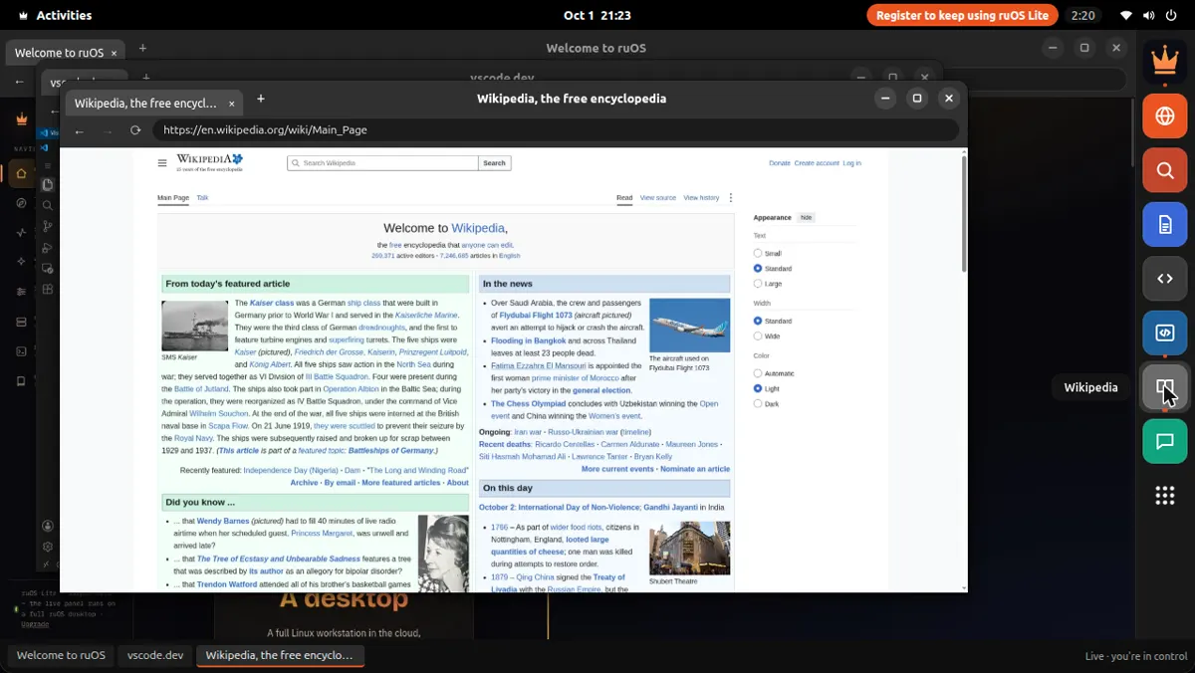Select Wide page width
Screen dimensions: 1195x673
(x=758, y=336)
